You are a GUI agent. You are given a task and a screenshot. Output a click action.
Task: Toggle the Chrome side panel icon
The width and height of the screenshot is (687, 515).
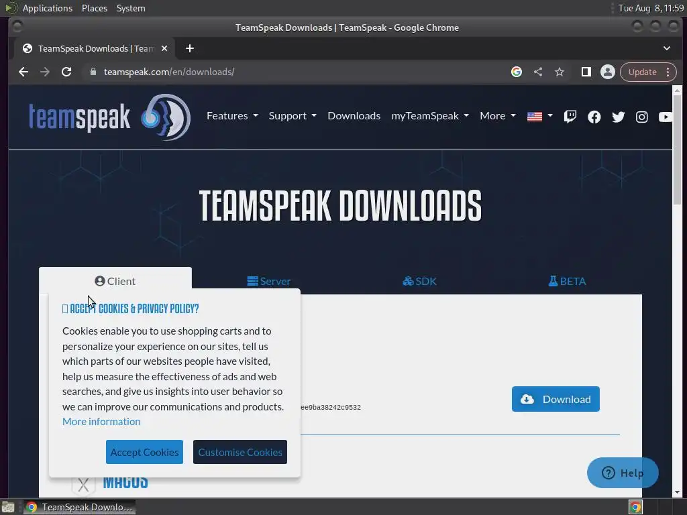[586, 72]
